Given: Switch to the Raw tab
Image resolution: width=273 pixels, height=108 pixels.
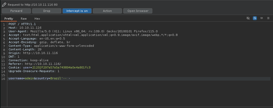Looking at the screenshot, I should click(24, 19).
